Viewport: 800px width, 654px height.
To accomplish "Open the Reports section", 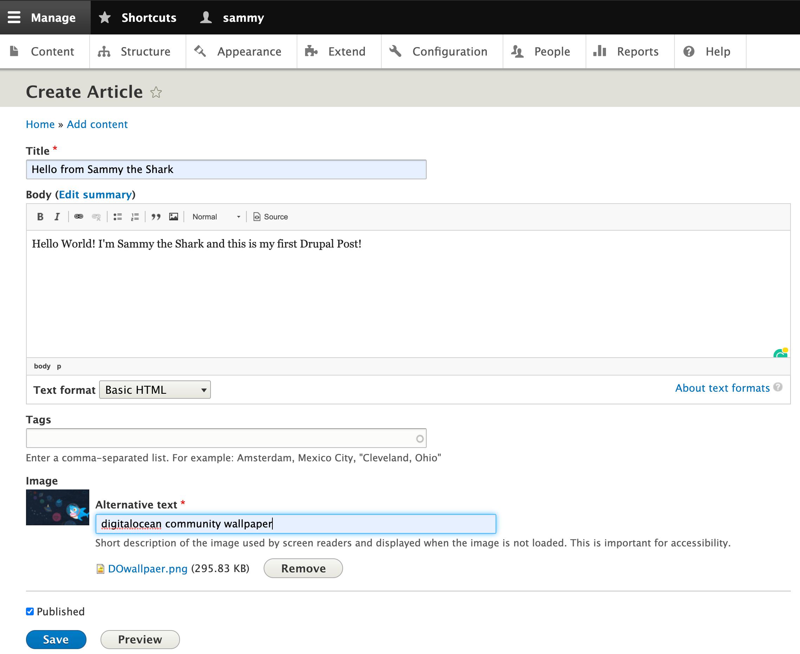I will coord(637,51).
